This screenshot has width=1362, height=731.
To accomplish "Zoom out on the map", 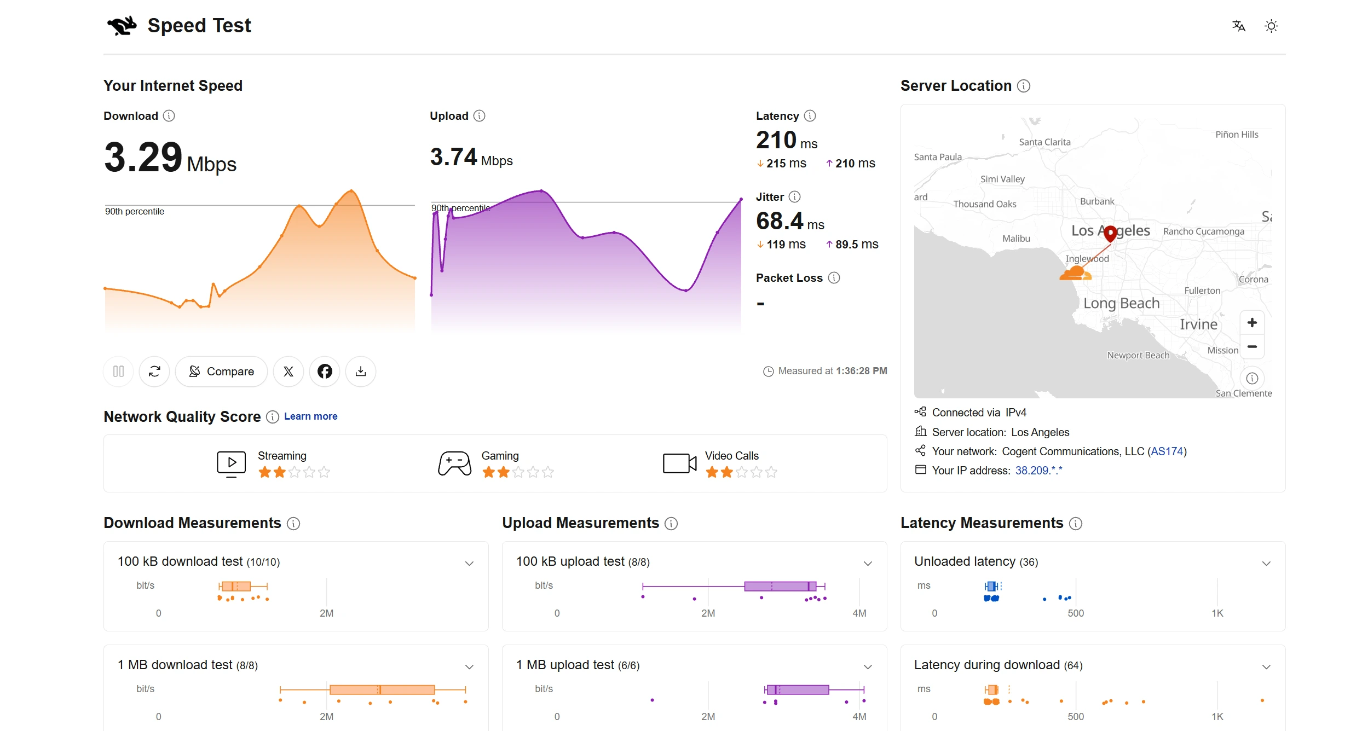I will [1252, 347].
